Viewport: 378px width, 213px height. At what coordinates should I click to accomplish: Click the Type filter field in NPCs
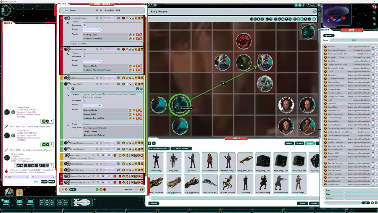click(x=361, y=194)
